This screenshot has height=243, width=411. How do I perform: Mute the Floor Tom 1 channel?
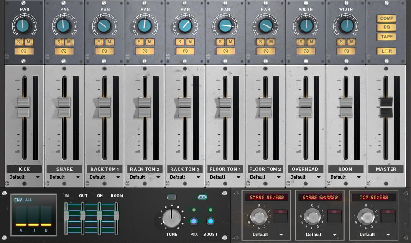pyautogui.click(x=230, y=42)
